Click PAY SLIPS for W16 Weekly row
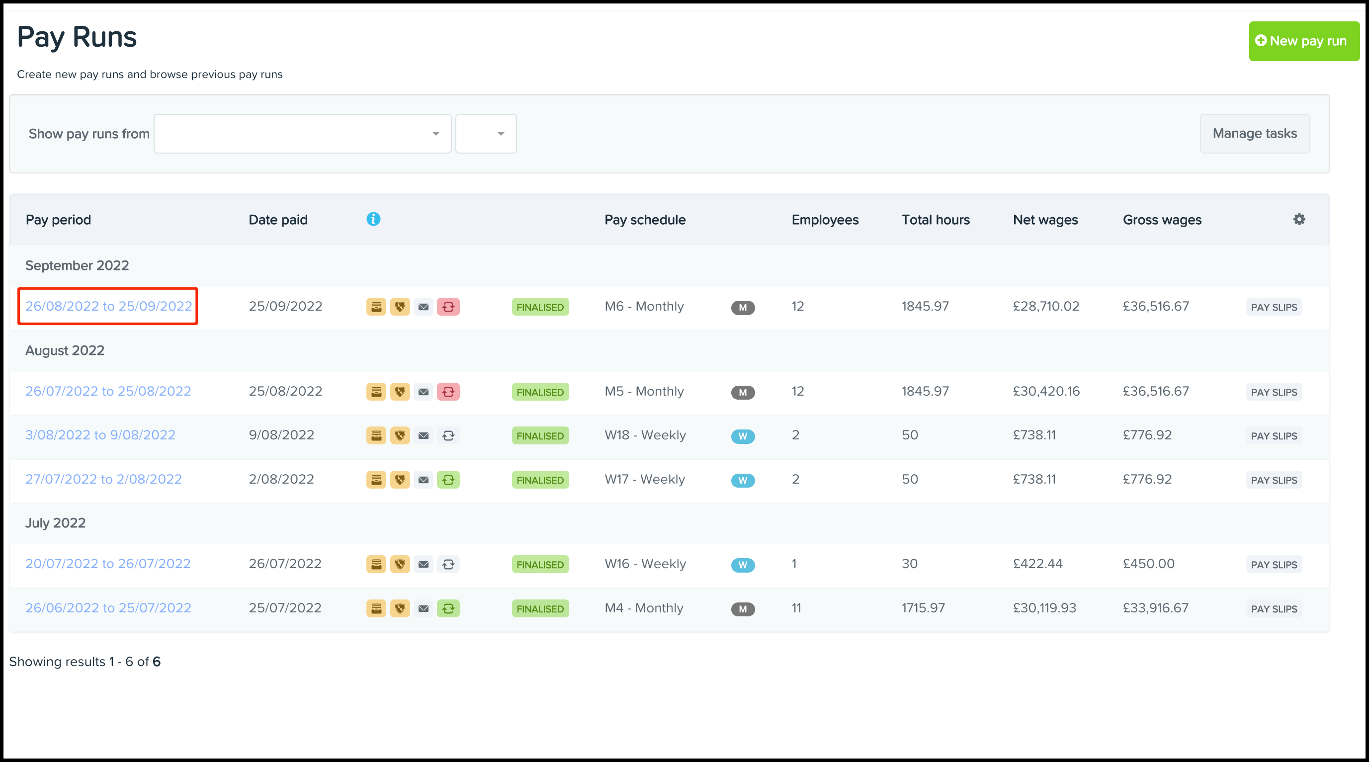This screenshot has height=762, width=1369. point(1274,564)
